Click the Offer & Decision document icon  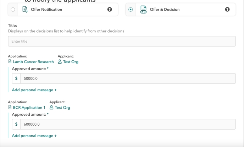pyautogui.click(x=143, y=10)
